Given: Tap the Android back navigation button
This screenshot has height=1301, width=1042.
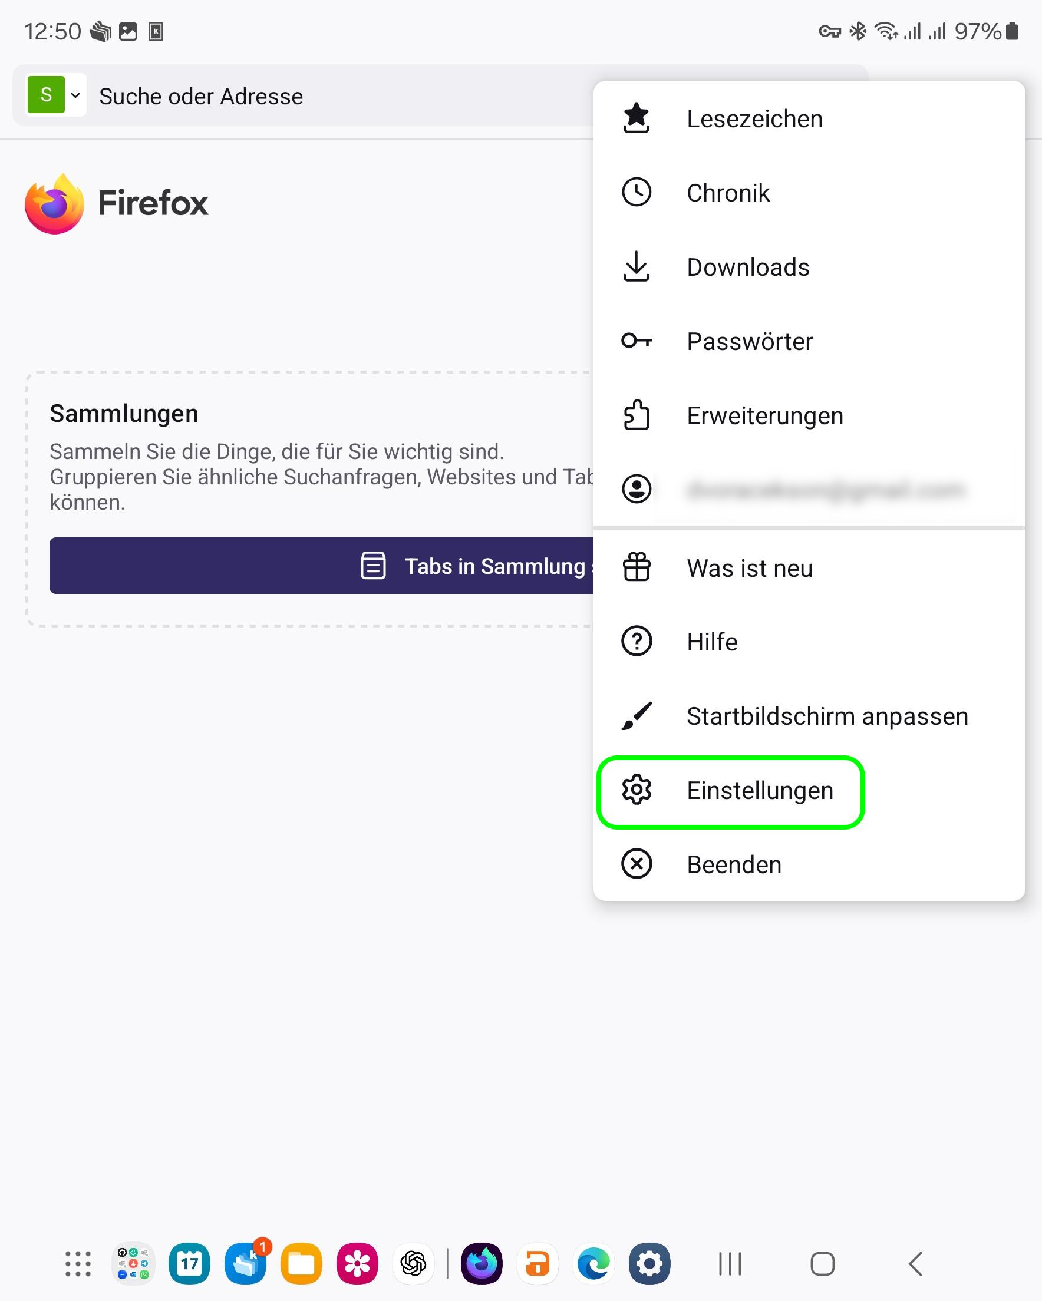Looking at the screenshot, I should [x=915, y=1264].
